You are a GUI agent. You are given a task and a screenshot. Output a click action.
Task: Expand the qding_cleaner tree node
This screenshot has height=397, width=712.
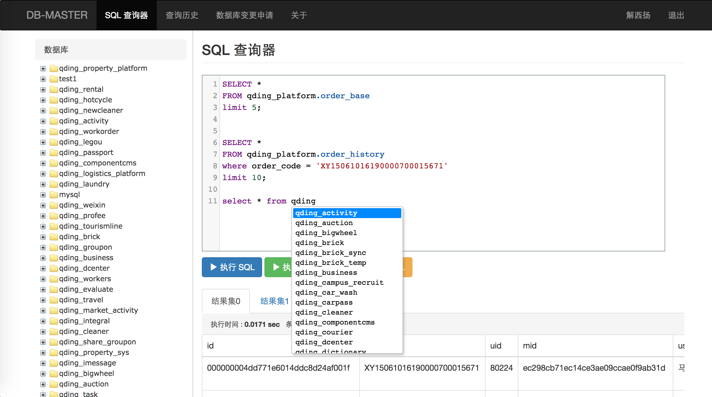coord(43,332)
